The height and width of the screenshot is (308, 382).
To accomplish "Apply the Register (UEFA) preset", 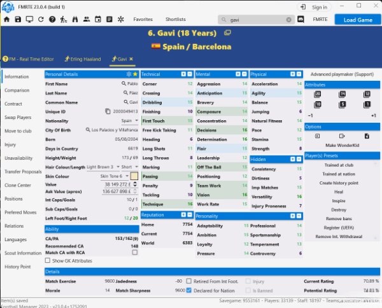I will (x=339, y=227).
